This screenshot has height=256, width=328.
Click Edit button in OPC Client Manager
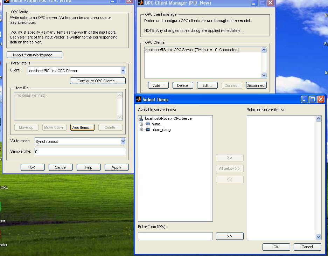click(x=207, y=85)
